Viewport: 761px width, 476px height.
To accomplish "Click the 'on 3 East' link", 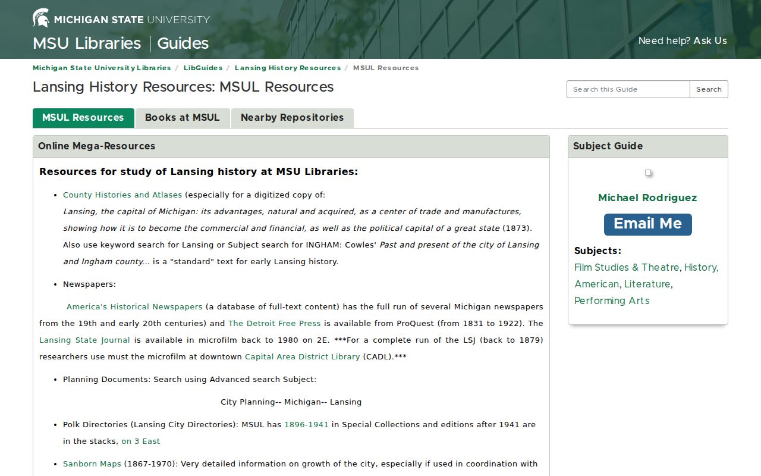I will tap(141, 441).
